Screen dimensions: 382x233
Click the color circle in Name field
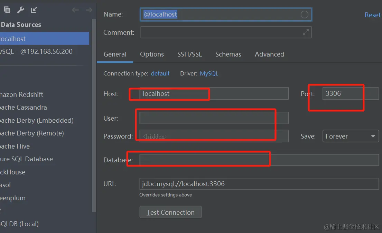[304, 14]
